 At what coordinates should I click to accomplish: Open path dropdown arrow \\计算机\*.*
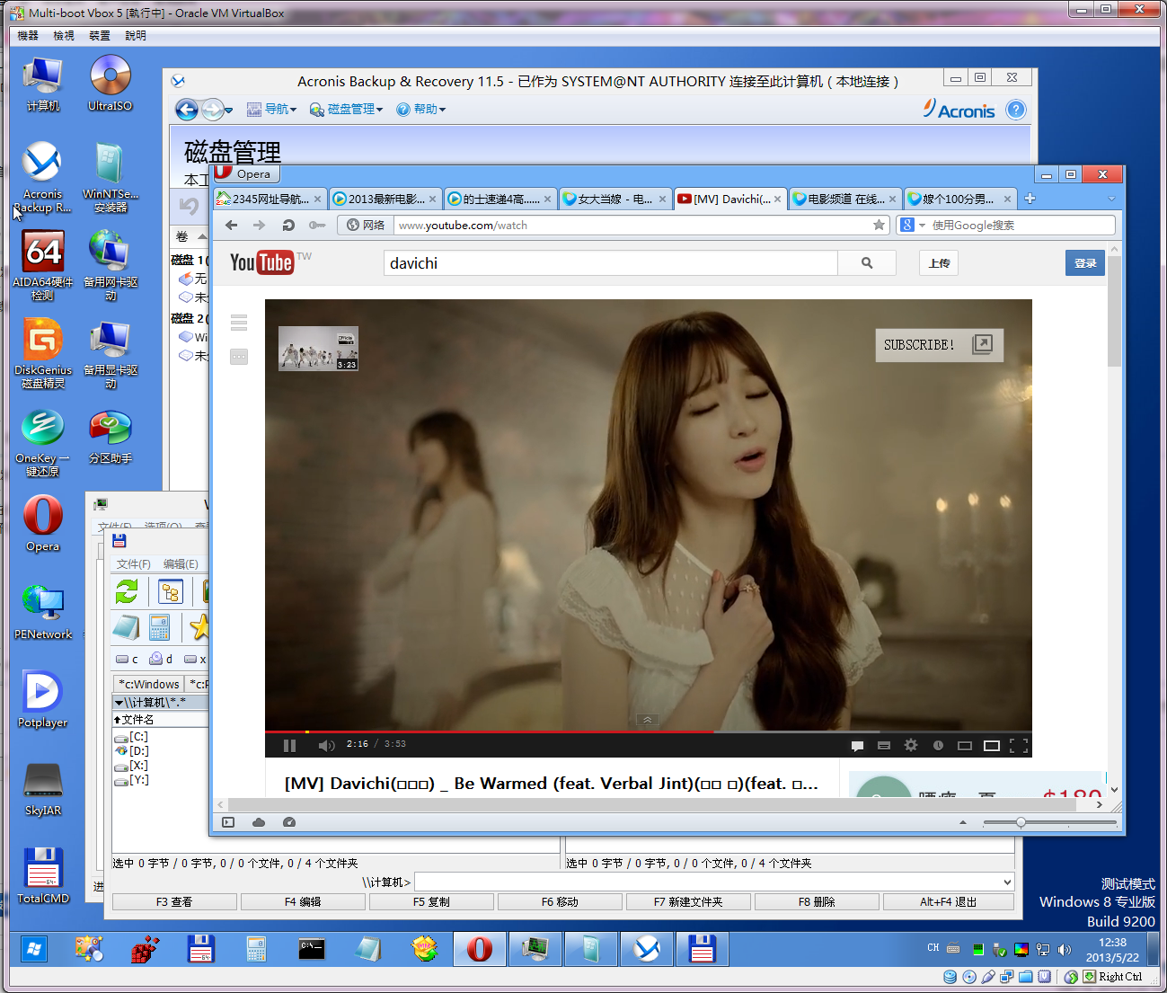click(119, 703)
